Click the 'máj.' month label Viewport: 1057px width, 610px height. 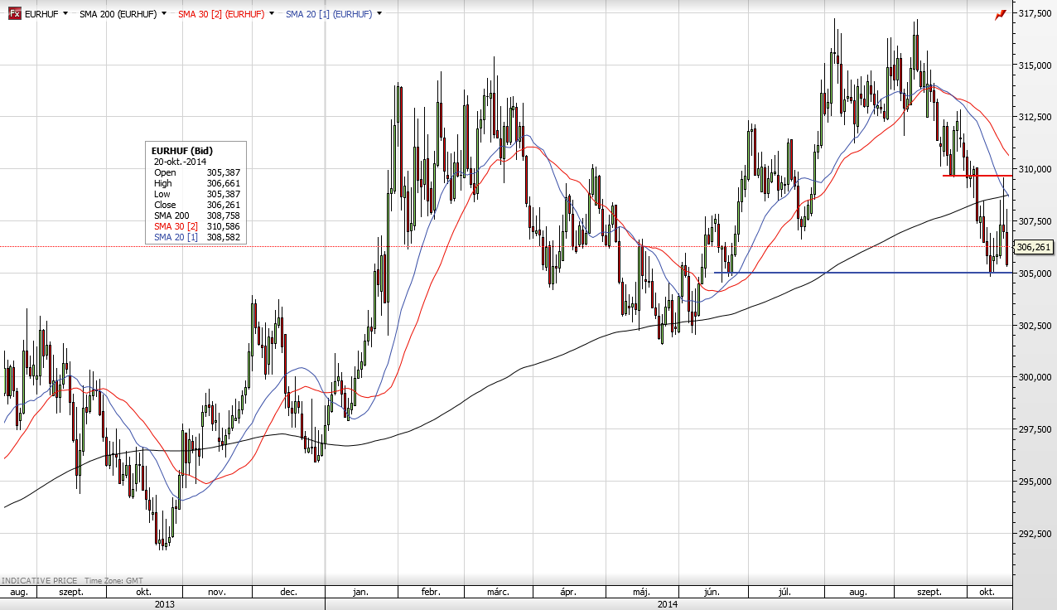coord(640,593)
